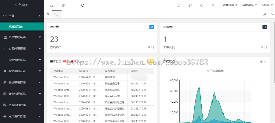Click the sidebar collapse icon in header
The image size is (275, 123).
pyautogui.click(x=52, y=5)
